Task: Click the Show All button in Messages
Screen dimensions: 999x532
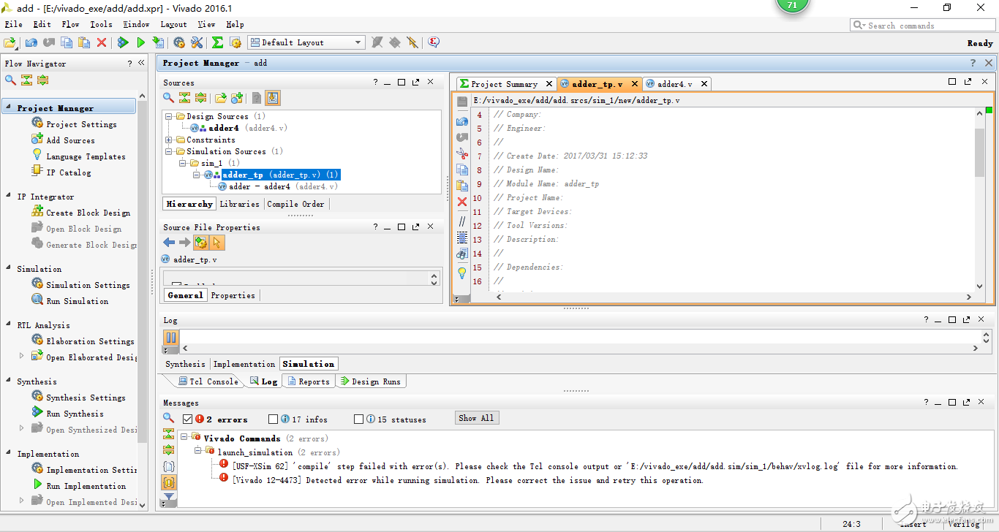Action: 476,418
